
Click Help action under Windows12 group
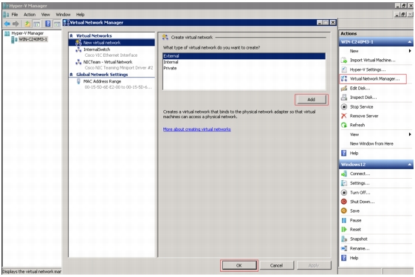pyautogui.click(x=354, y=258)
